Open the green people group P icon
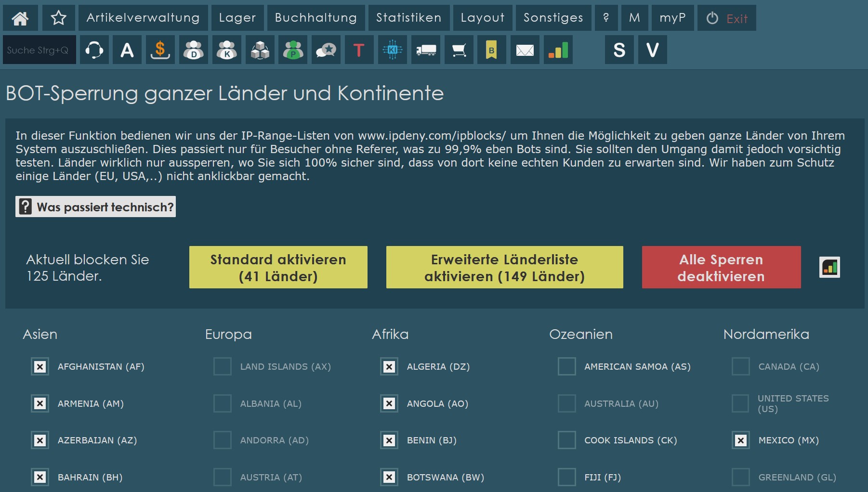 293,50
